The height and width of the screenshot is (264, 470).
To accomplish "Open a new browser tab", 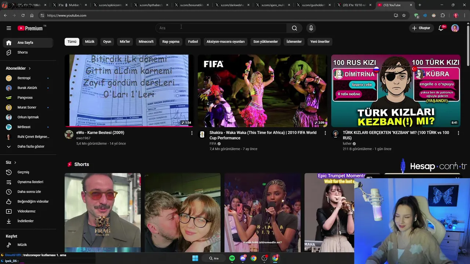I will [420, 5].
